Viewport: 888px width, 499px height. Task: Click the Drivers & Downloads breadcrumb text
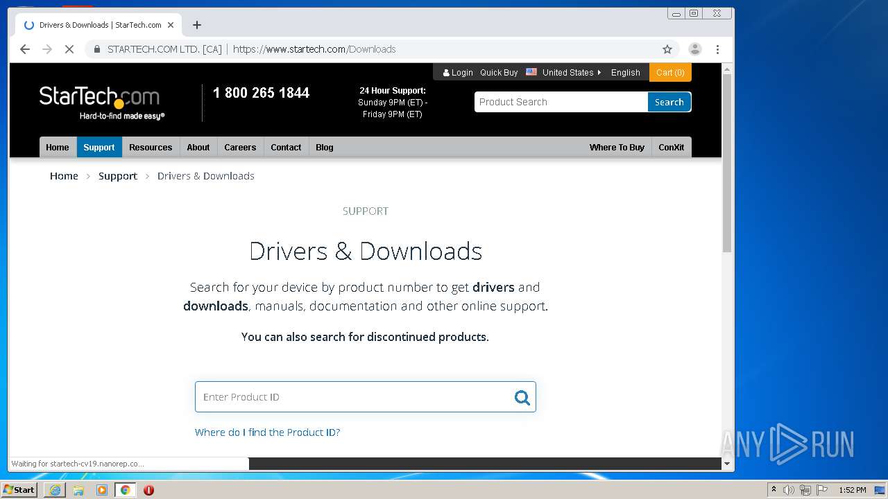[x=206, y=176]
